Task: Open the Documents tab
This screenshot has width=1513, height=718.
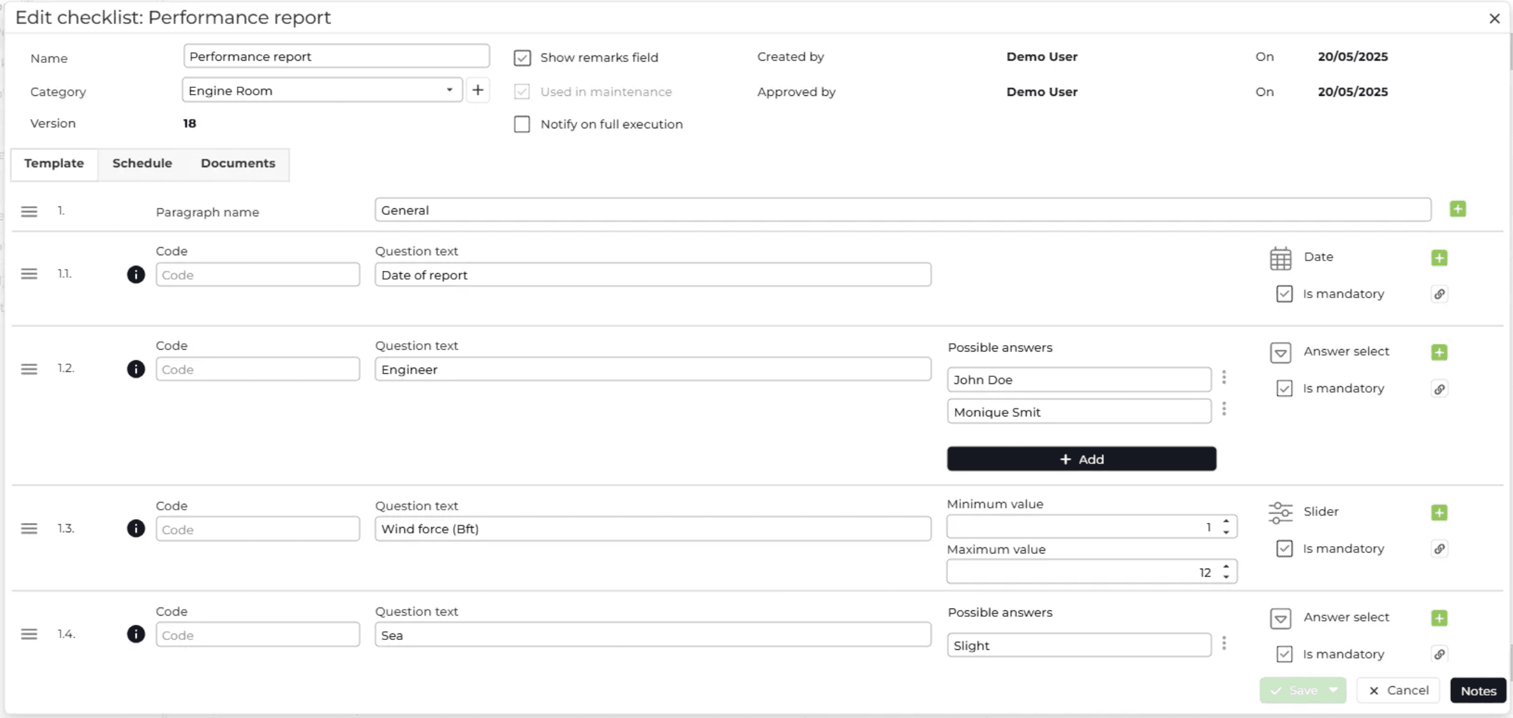Action: pos(238,163)
